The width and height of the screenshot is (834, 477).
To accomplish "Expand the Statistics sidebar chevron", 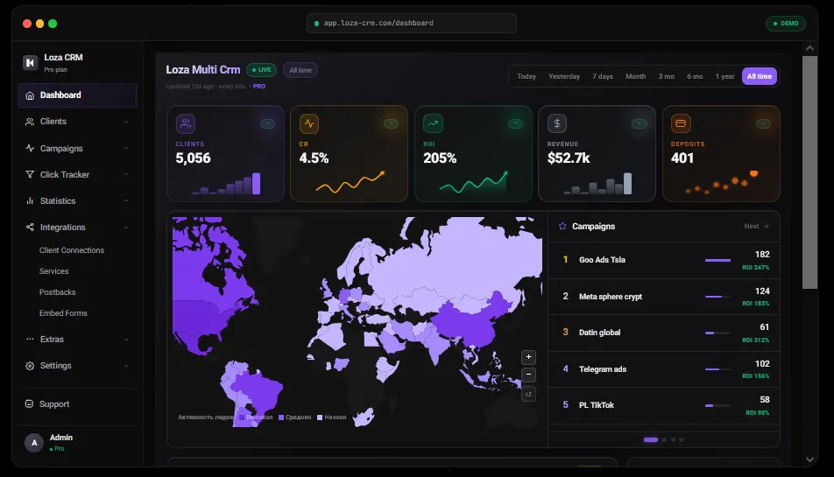I will pyautogui.click(x=126, y=200).
